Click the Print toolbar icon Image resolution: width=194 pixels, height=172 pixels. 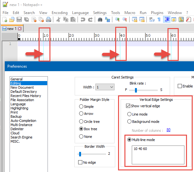pos(48,19)
